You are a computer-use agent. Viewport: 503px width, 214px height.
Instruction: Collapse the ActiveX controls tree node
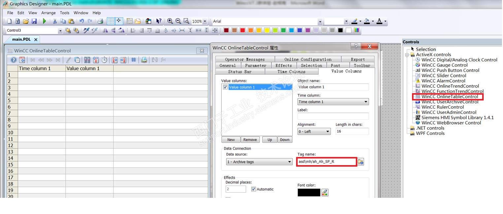point(407,55)
